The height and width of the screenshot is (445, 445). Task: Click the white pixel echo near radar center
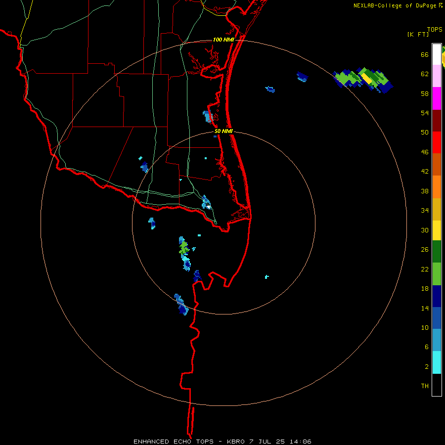click(208, 207)
